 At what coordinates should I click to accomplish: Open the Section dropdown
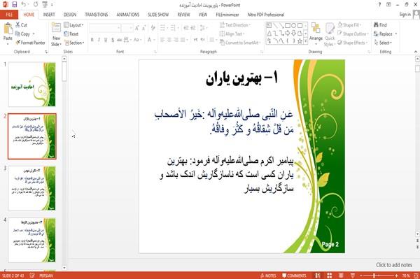click(x=74, y=43)
